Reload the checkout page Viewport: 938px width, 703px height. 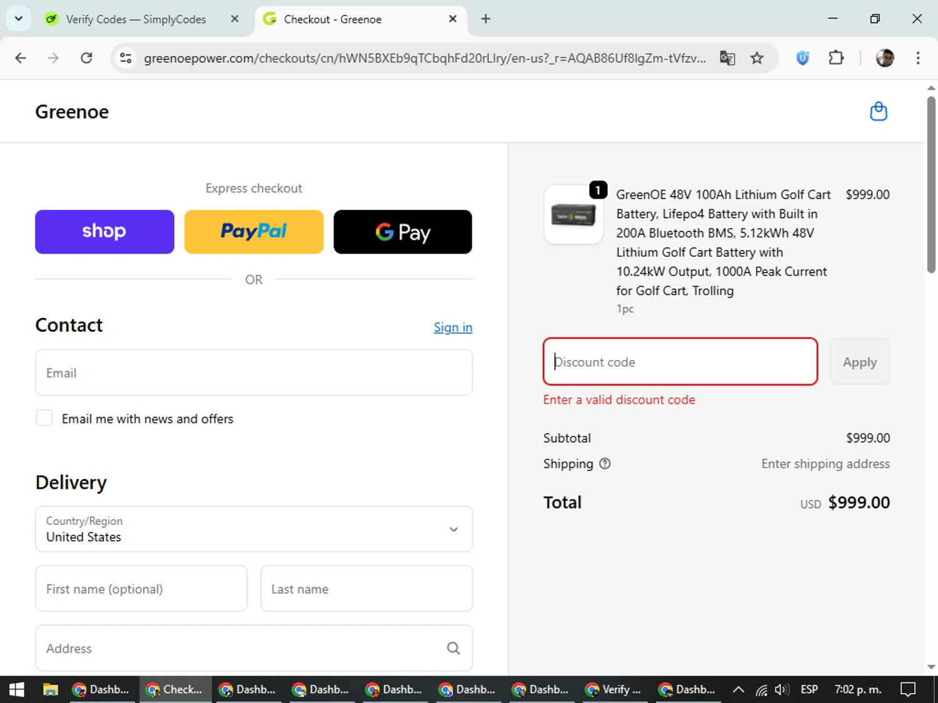click(x=86, y=58)
